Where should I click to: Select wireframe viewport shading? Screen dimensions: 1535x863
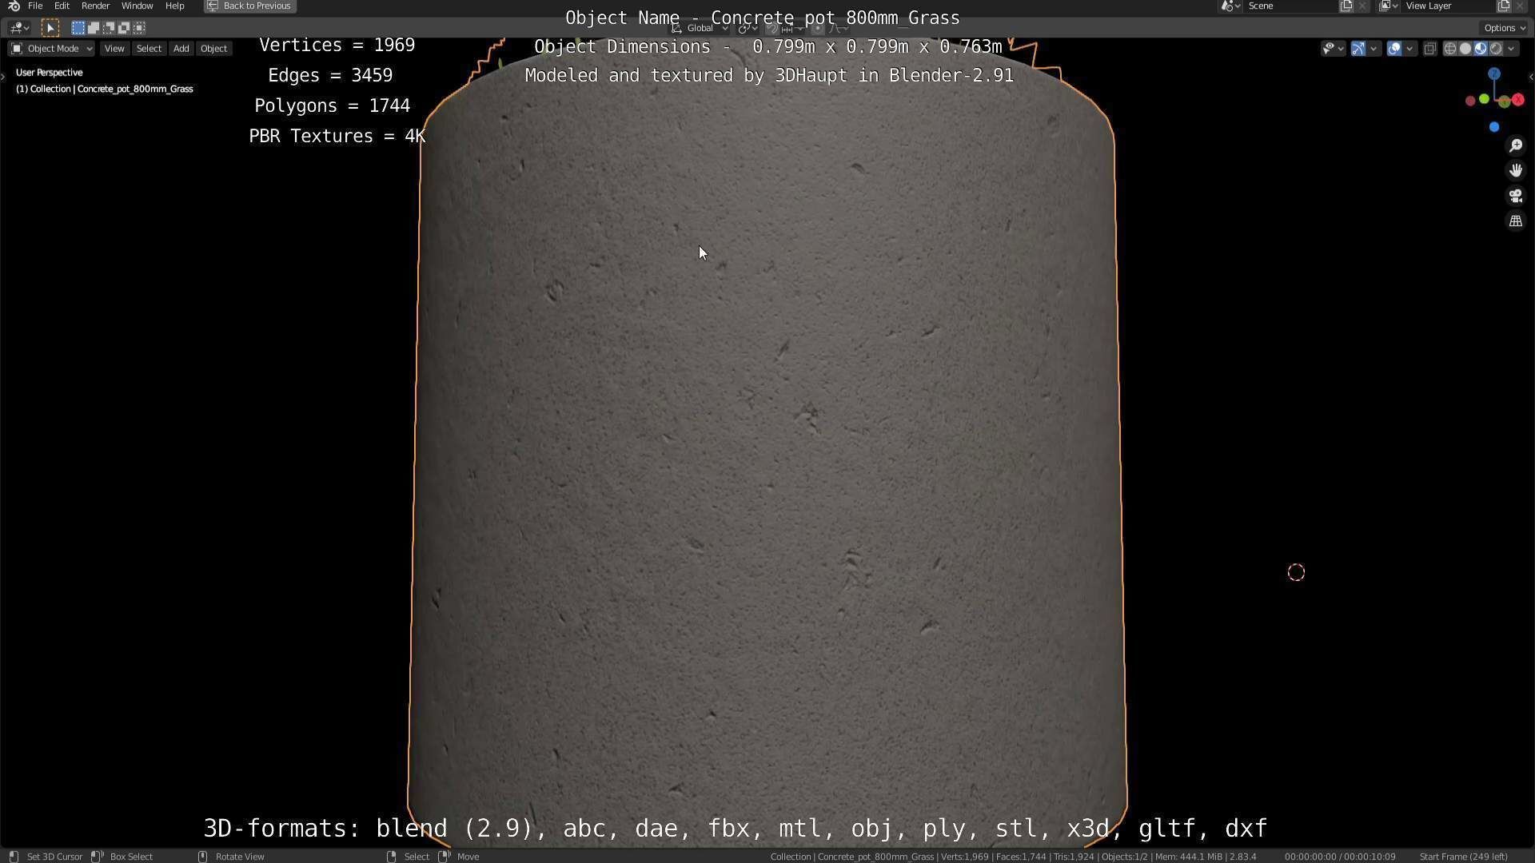pyautogui.click(x=1449, y=49)
